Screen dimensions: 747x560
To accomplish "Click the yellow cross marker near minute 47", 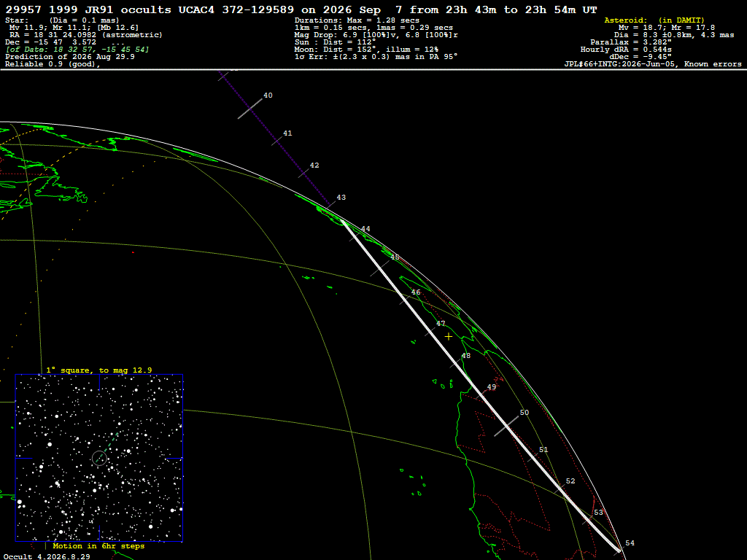I will tap(449, 337).
